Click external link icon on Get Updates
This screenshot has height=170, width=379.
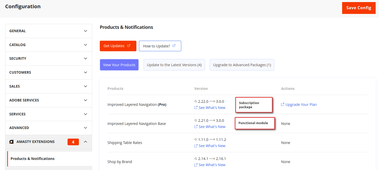[129, 46]
